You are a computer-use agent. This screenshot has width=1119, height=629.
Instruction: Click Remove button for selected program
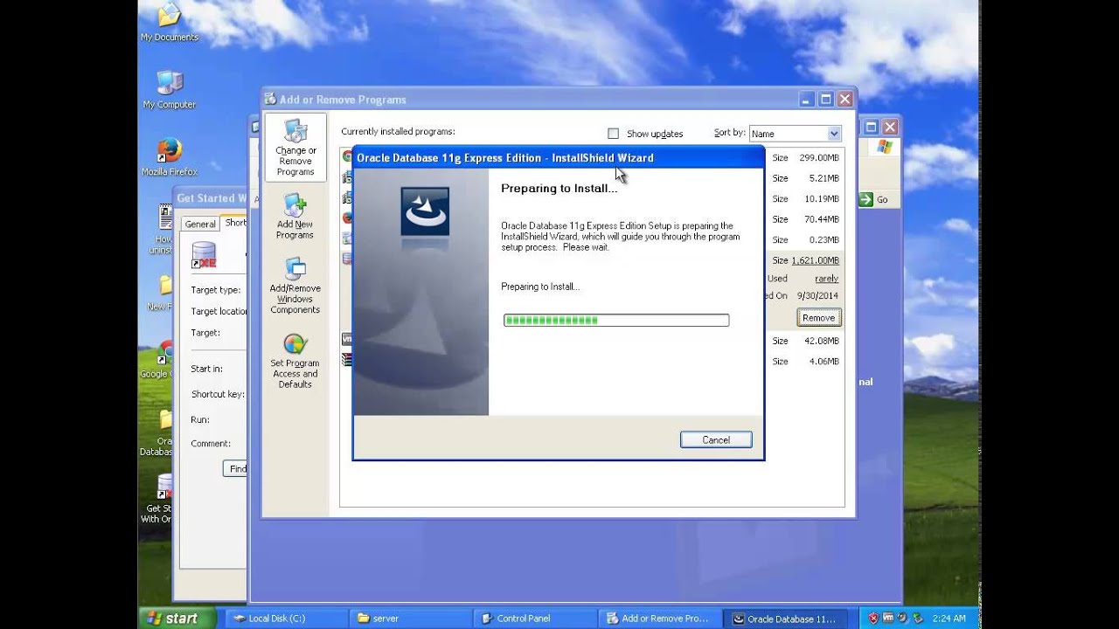(818, 318)
